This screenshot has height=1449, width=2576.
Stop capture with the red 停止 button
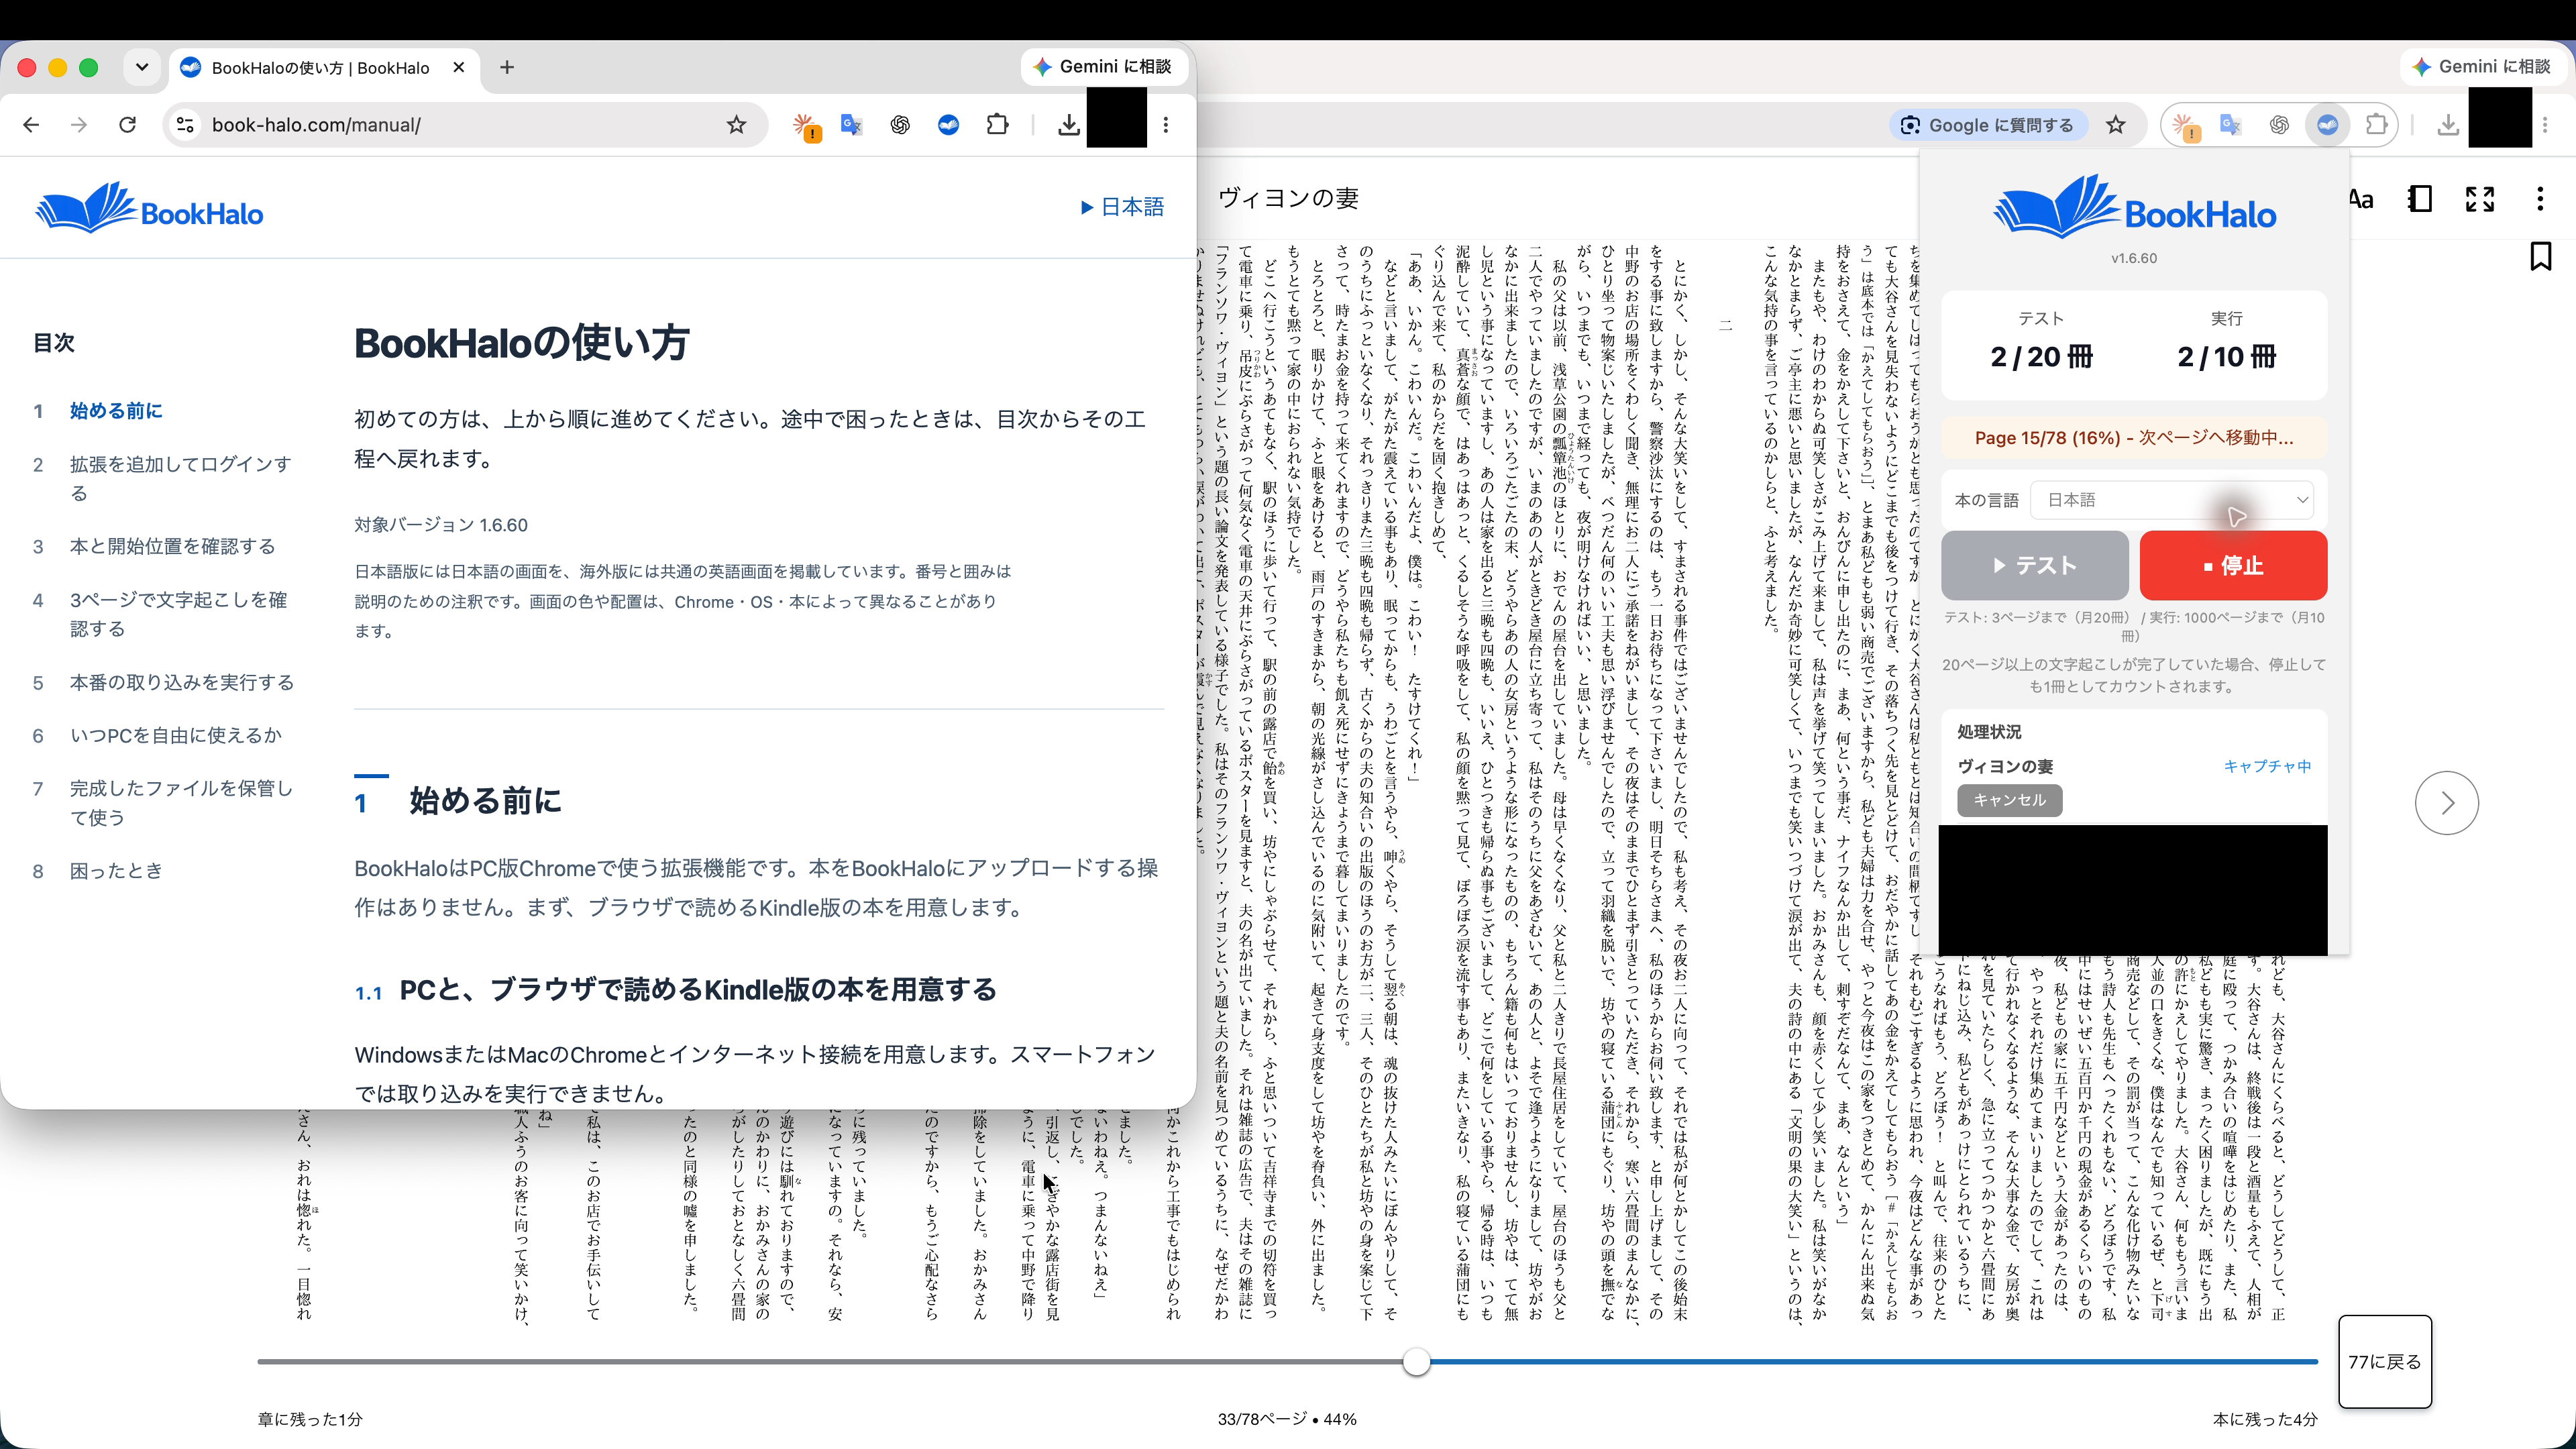pyautogui.click(x=2233, y=565)
